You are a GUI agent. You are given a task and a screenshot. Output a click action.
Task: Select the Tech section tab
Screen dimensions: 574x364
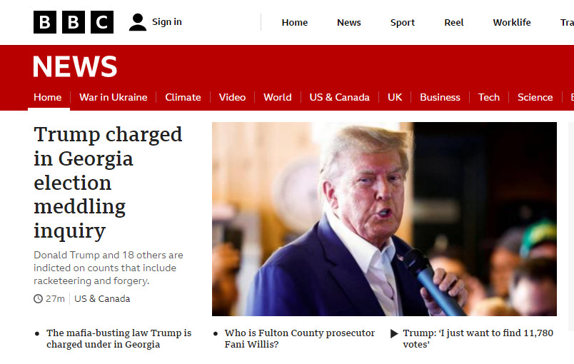coord(489,97)
